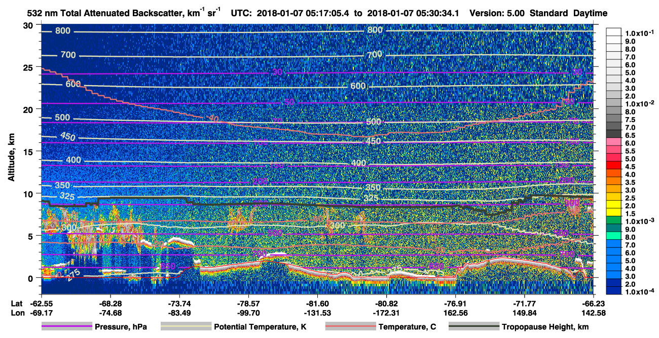
Task: Click the 'Temperature, C' legend label
Action: 407,327
